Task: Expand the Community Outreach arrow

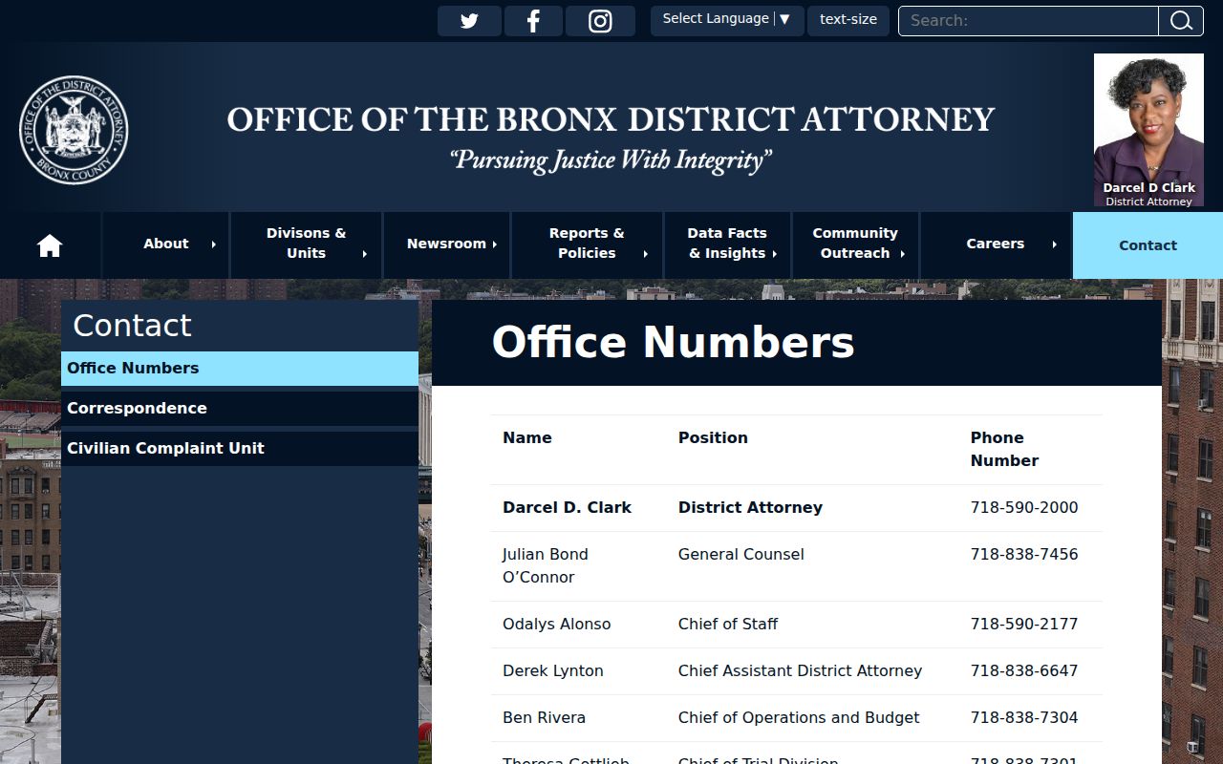Action: [903, 254]
